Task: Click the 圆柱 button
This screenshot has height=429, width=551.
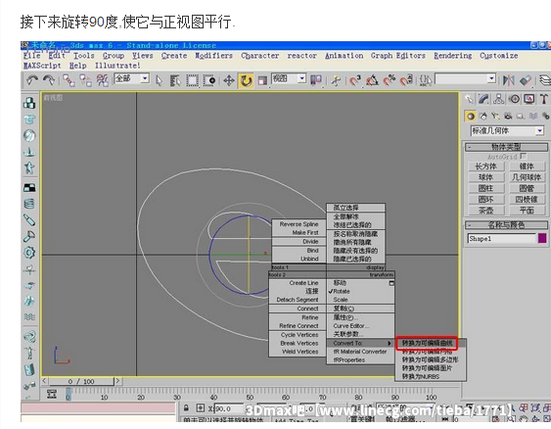Action: [486, 188]
